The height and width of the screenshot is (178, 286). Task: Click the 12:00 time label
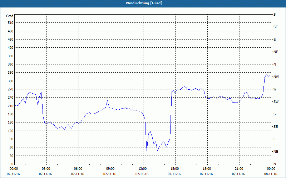143,169
